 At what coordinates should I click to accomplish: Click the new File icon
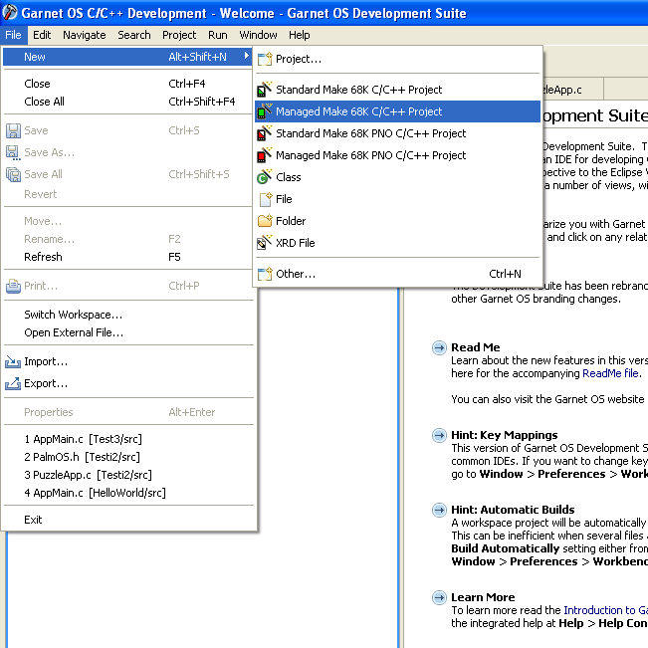tap(266, 199)
